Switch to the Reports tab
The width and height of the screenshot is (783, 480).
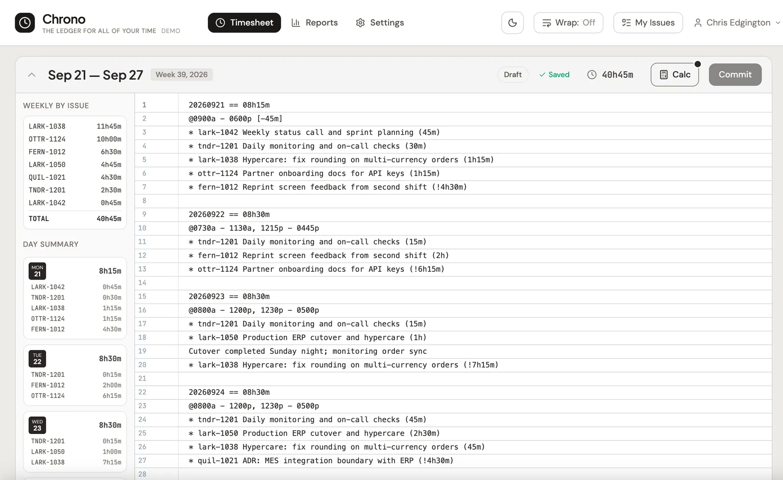point(315,22)
